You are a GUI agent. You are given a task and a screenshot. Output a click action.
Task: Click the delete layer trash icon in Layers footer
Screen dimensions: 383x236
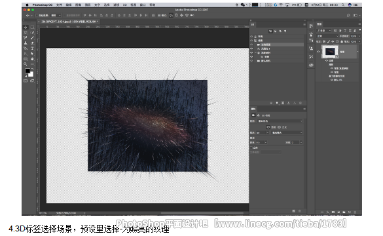click(355, 212)
